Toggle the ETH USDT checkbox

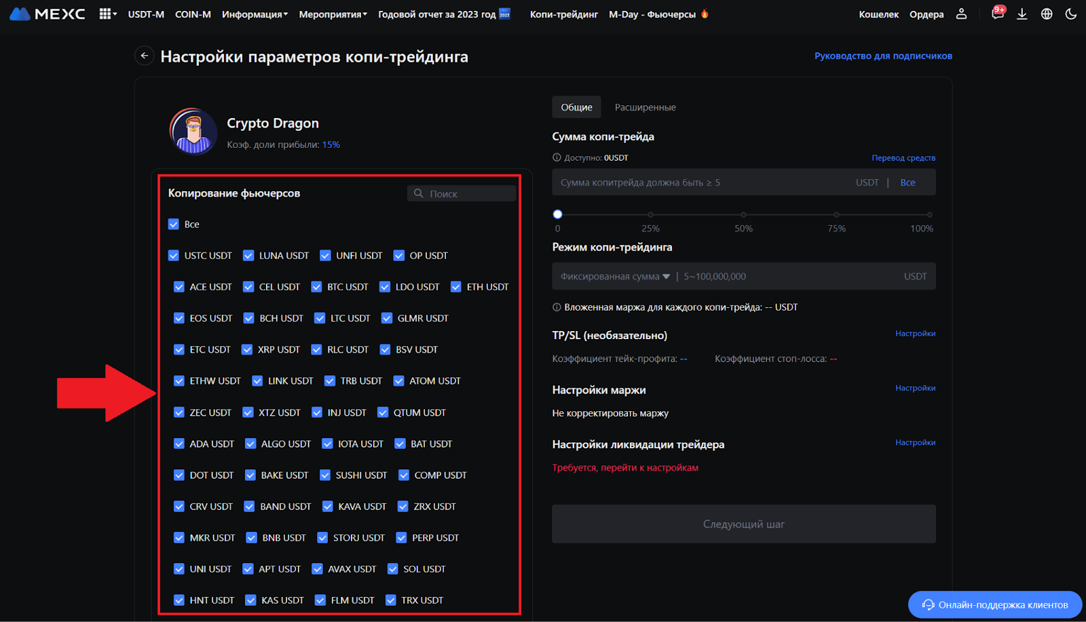[x=456, y=287]
